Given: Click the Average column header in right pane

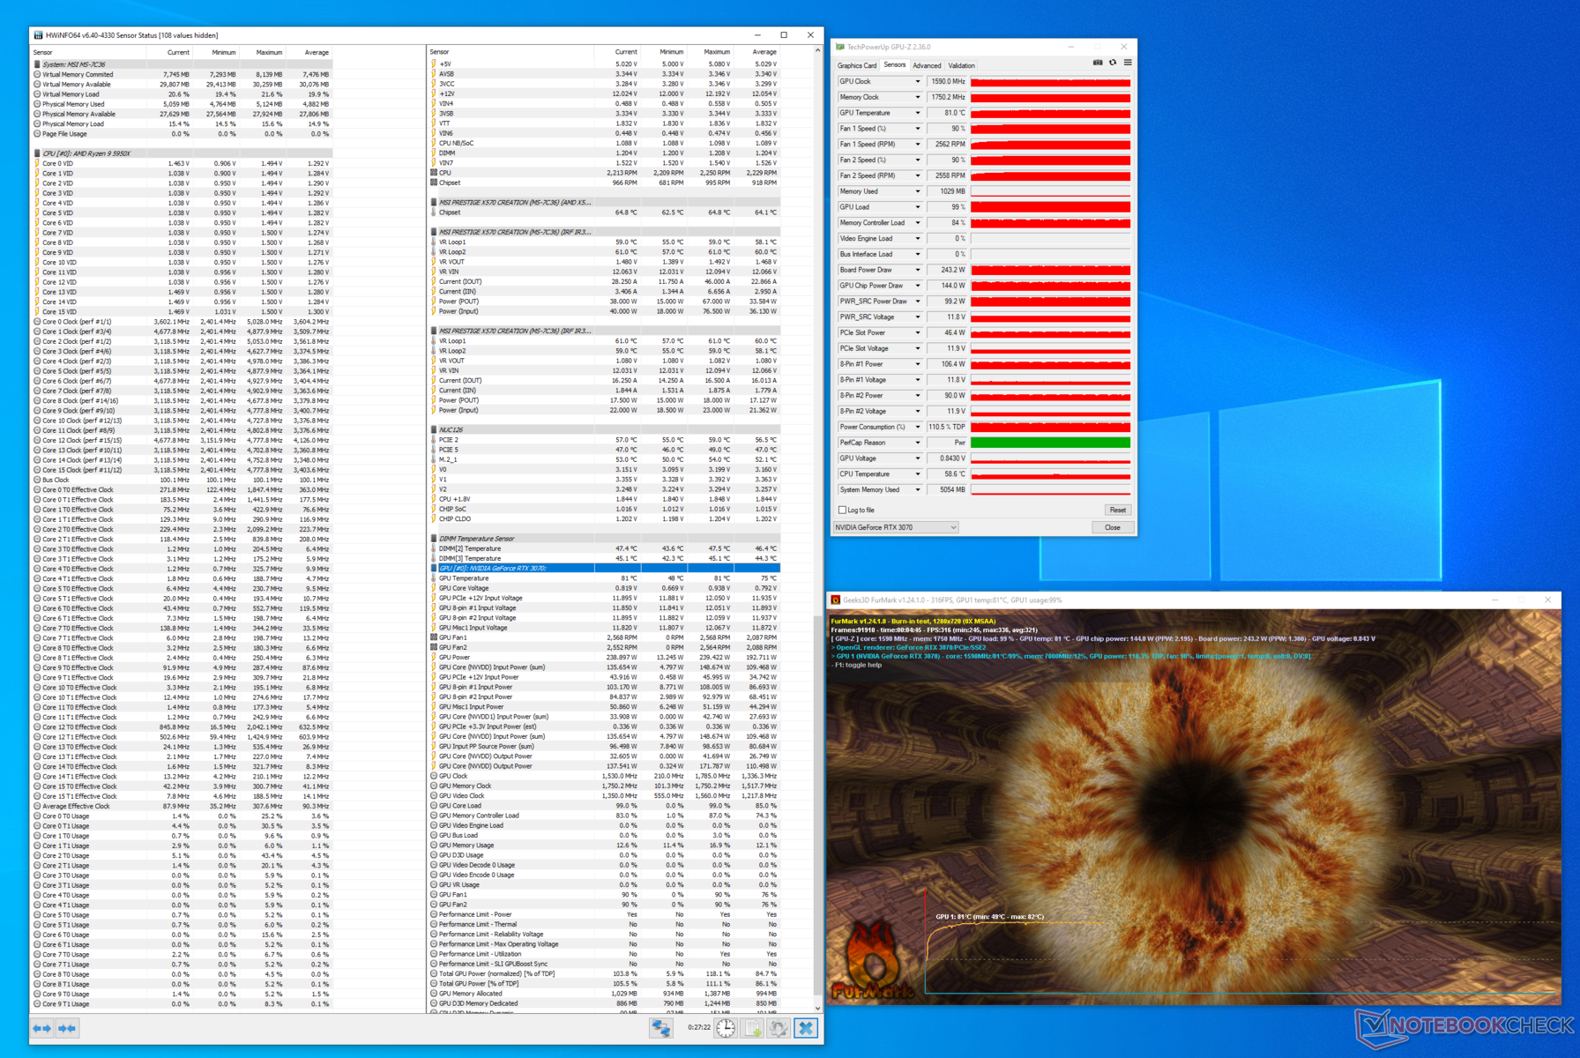Looking at the screenshot, I should point(764,52).
